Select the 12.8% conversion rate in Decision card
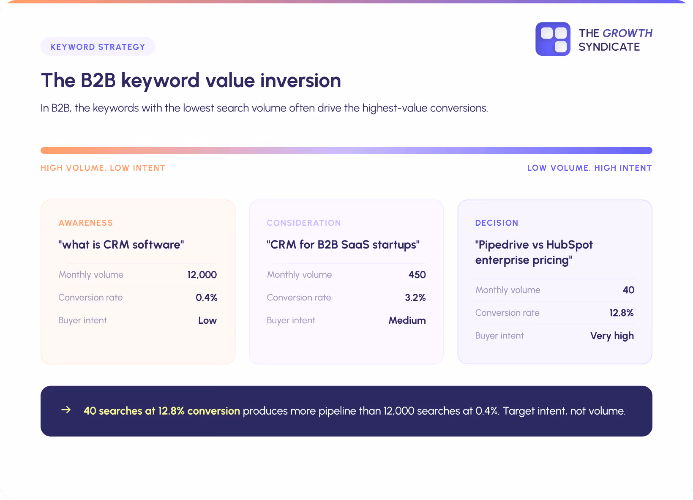 point(621,313)
